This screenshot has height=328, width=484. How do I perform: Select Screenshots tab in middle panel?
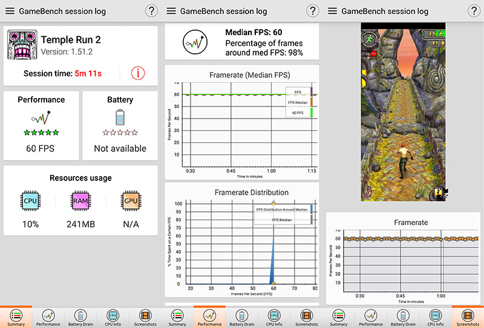click(x=306, y=318)
